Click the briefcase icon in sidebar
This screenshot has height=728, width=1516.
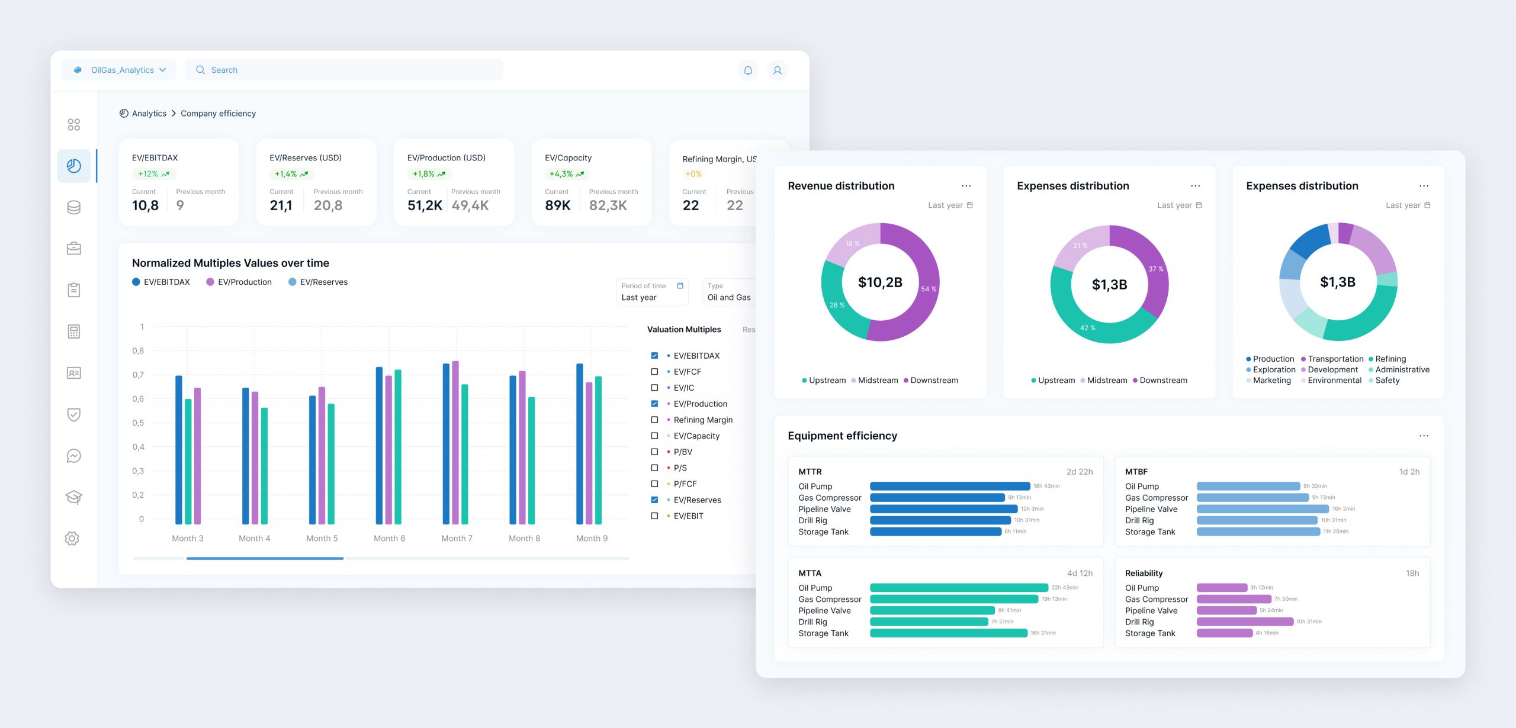coord(74,249)
